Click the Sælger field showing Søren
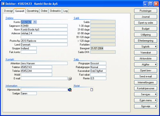 tap(29, 93)
